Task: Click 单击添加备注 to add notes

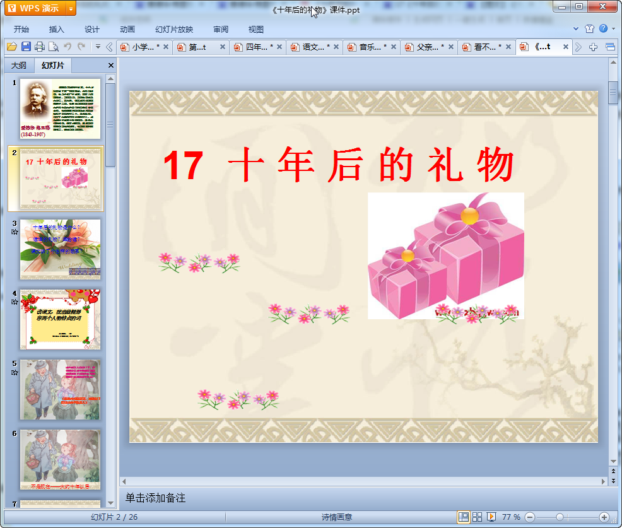Action: click(155, 498)
